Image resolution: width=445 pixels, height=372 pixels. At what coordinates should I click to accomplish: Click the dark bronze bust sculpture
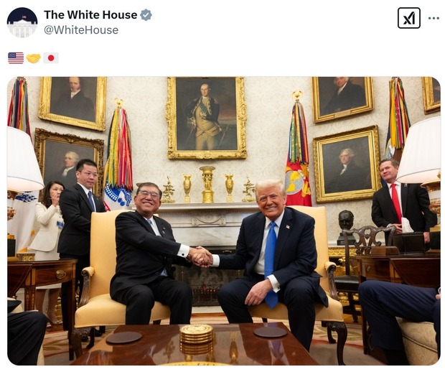pyautogui.click(x=346, y=227)
